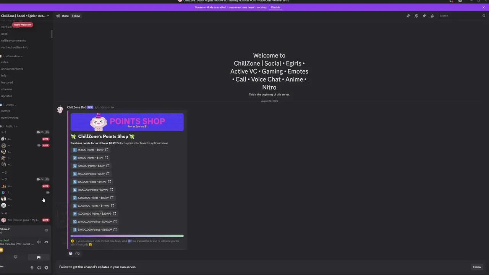The width and height of the screenshot is (489, 275).
Task: Click the store channel name in header
Action: 65,16
